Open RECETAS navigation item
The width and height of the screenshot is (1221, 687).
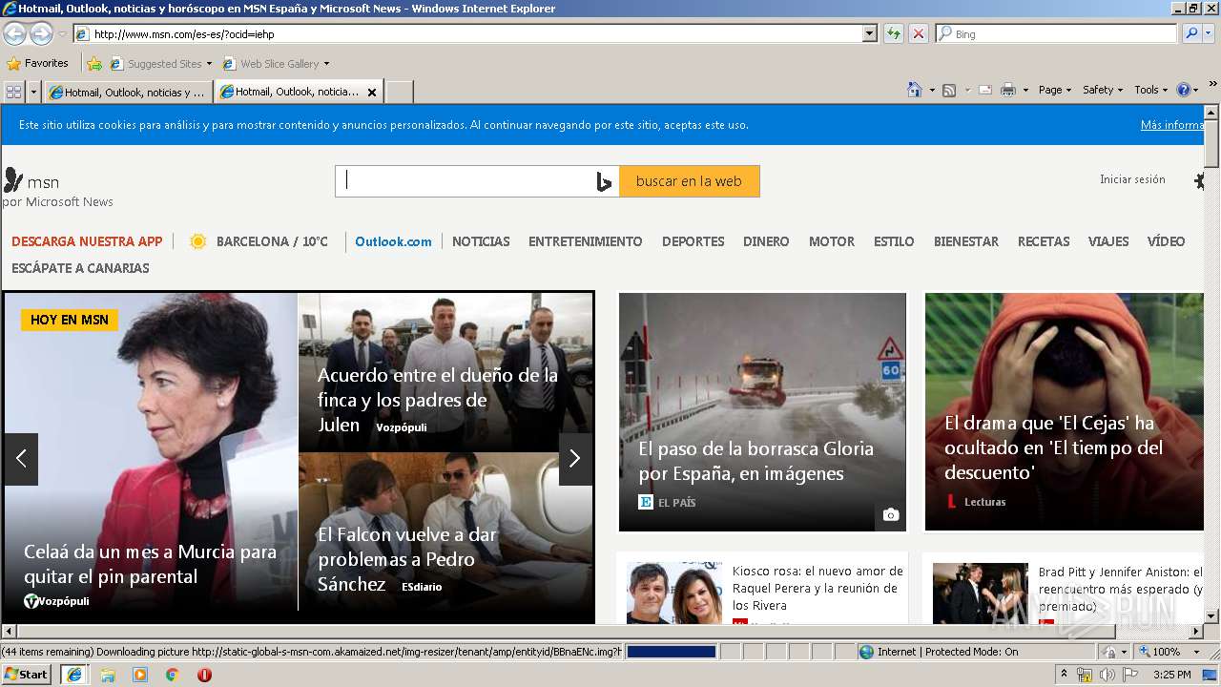[1044, 241]
